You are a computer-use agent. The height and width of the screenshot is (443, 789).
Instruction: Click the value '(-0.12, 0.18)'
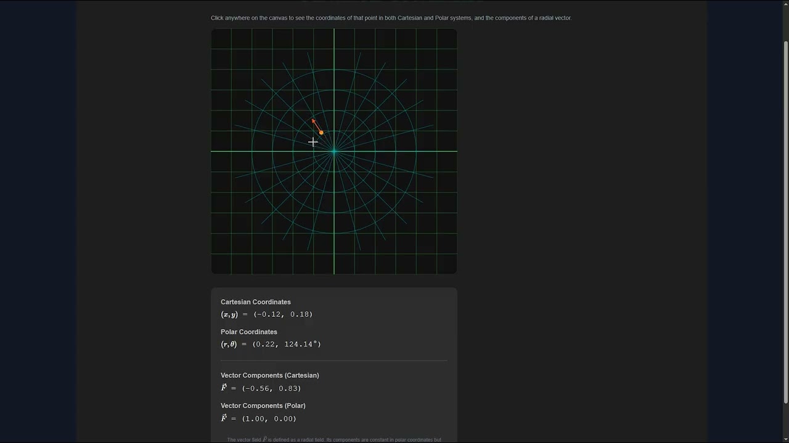tap(283, 314)
